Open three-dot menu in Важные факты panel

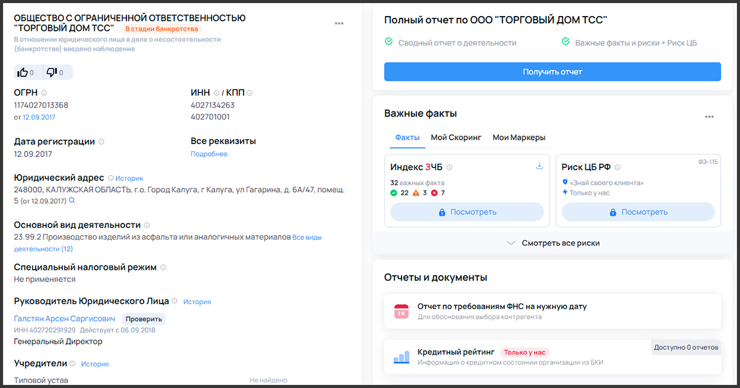pos(709,117)
